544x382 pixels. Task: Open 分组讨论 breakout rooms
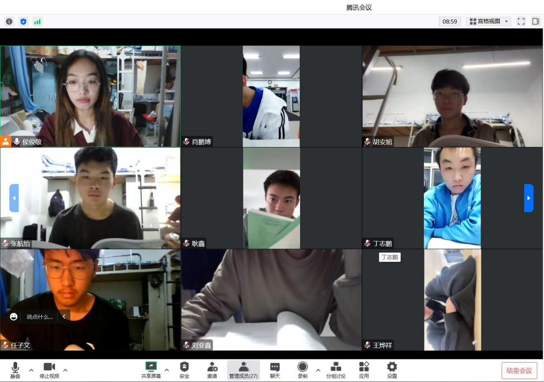coord(335,370)
